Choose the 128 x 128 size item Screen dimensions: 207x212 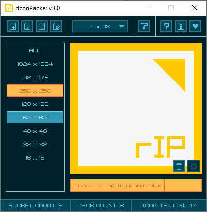coord(35,104)
